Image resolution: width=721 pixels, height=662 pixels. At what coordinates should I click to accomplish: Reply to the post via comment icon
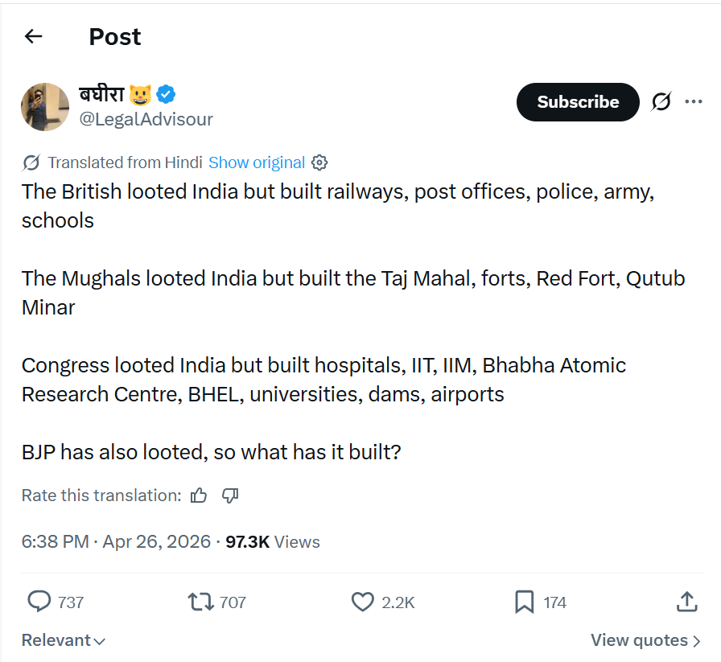pos(39,602)
